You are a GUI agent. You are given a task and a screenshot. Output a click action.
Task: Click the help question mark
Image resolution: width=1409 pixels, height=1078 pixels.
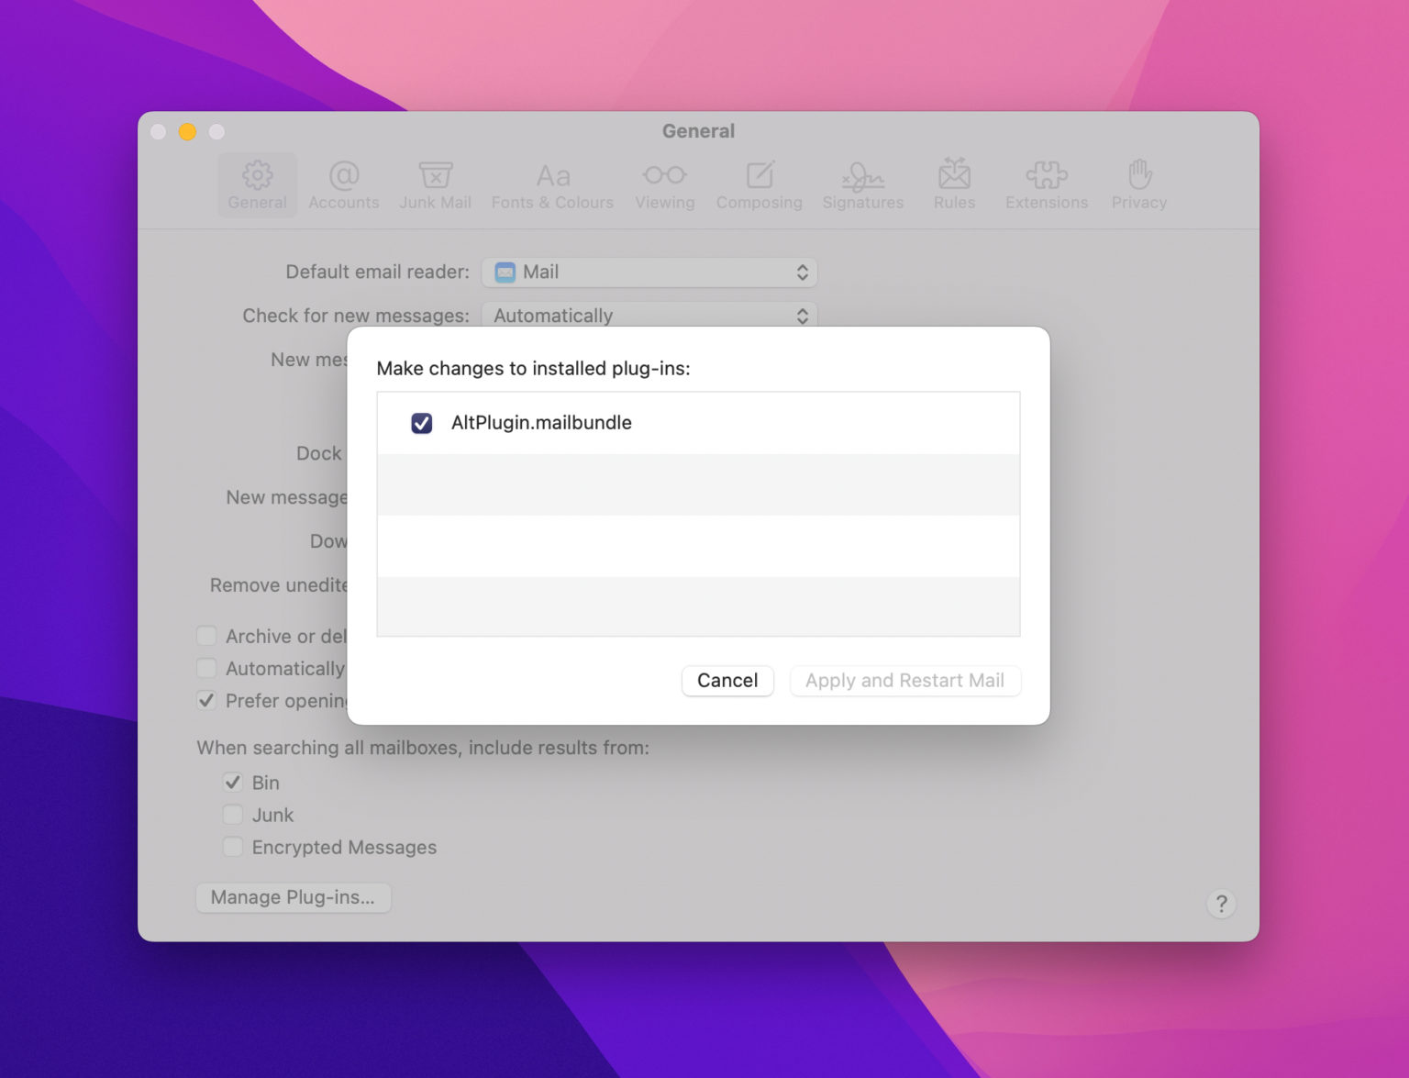(x=1221, y=904)
